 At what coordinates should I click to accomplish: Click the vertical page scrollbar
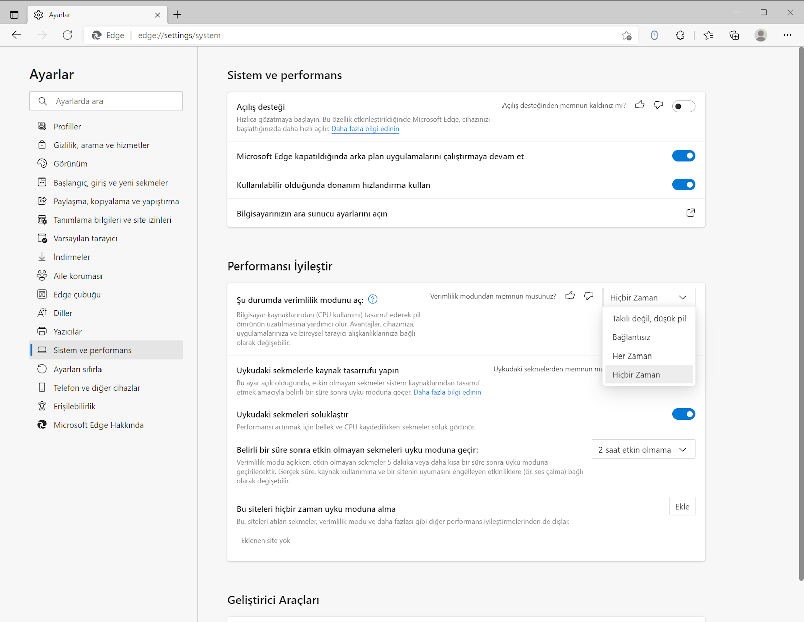click(x=801, y=314)
